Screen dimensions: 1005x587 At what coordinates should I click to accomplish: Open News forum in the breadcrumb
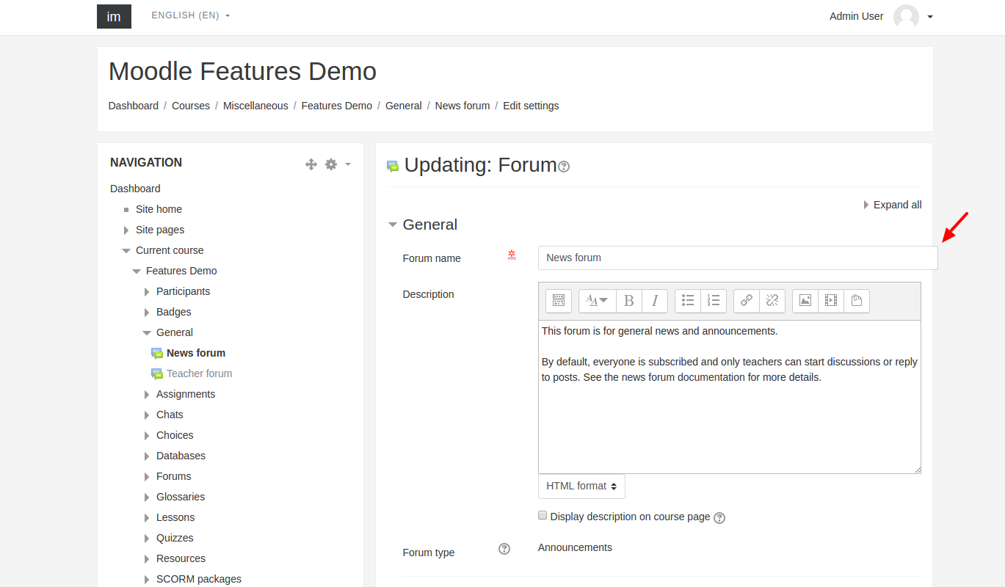tap(462, 106)
